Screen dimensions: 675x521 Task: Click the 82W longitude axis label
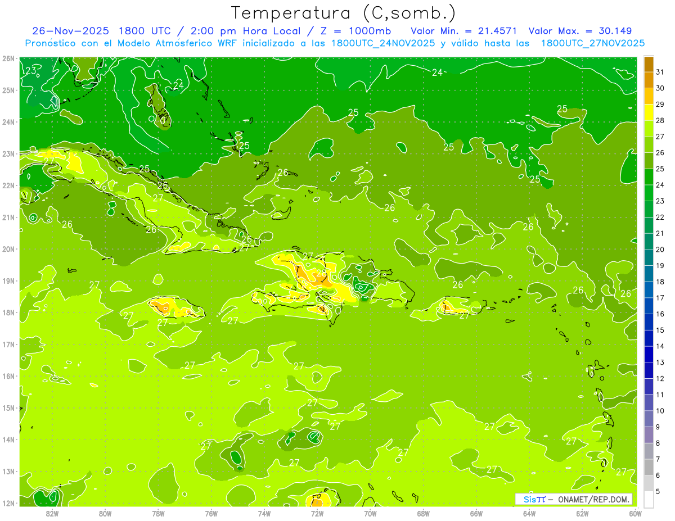52,513
